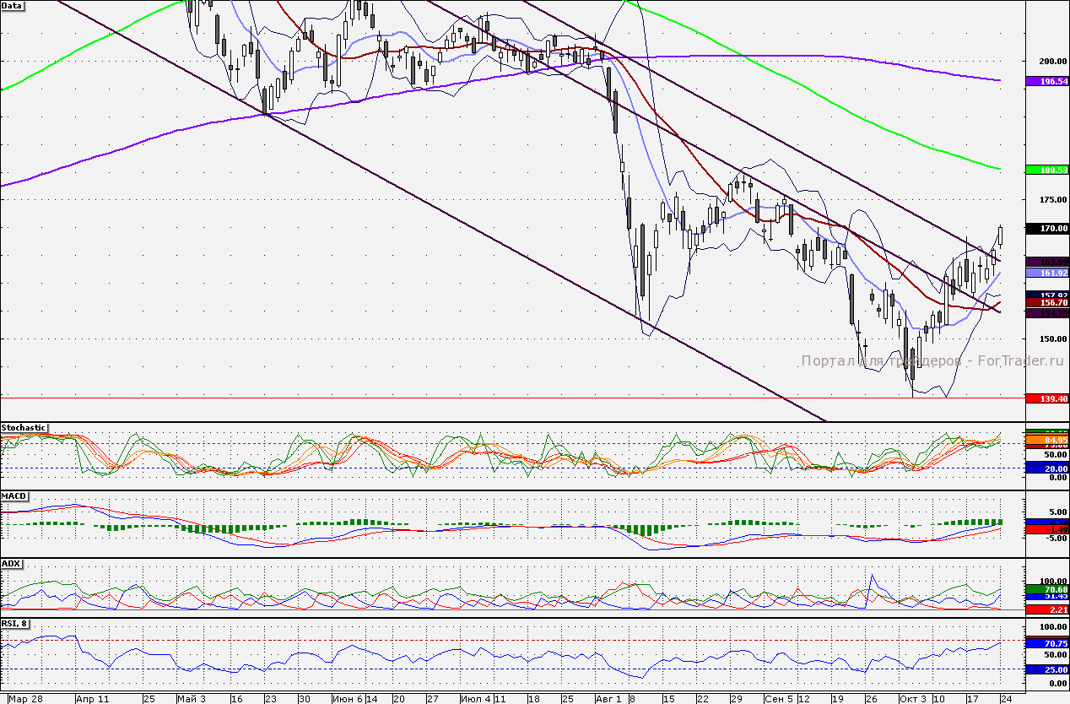1070x704 pixels.
Task: Click the dark 163.99 price badge
Action: [x=1042, y=261]
